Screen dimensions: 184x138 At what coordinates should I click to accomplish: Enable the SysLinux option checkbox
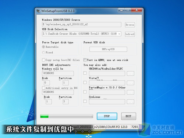pyautogui.click(x=85, y=101)
